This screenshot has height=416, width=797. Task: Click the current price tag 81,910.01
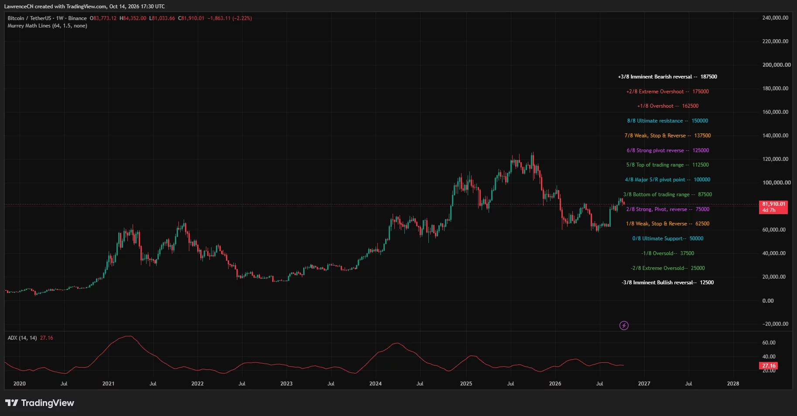click(x=773, y=207)
